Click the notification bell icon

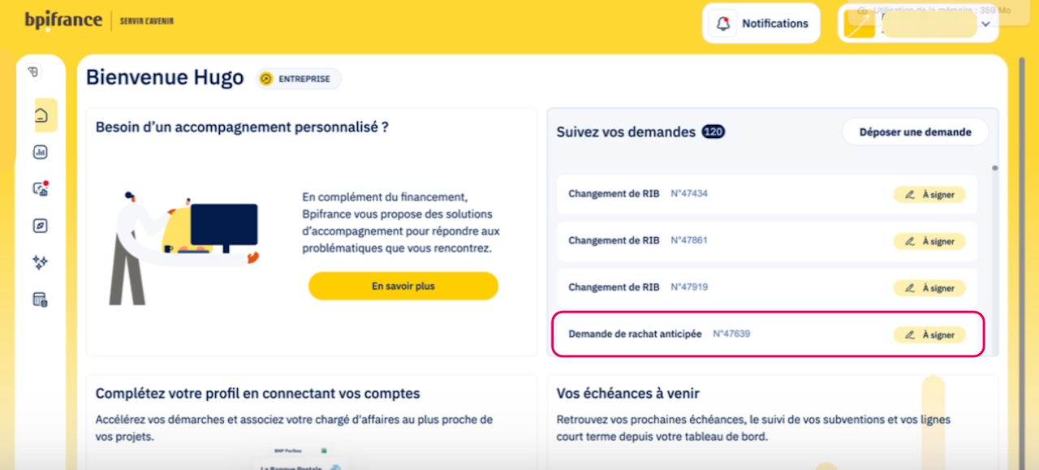[x=723, y=24]
